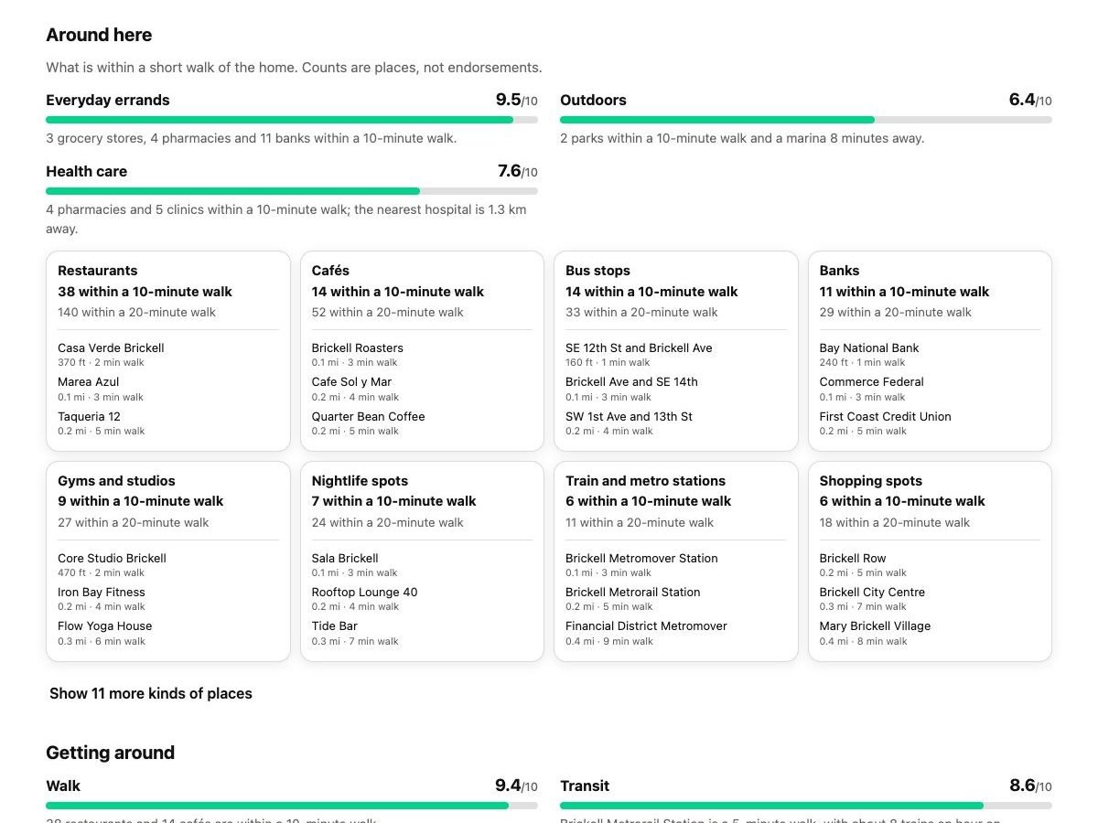Choose Flow Yoga House
This screenshot has width=1098, height=823.
click(105, 626)
